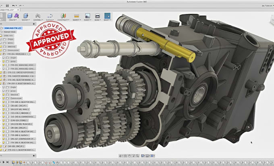
Task: Open the user account name menu top right
Action: (268, 6)
